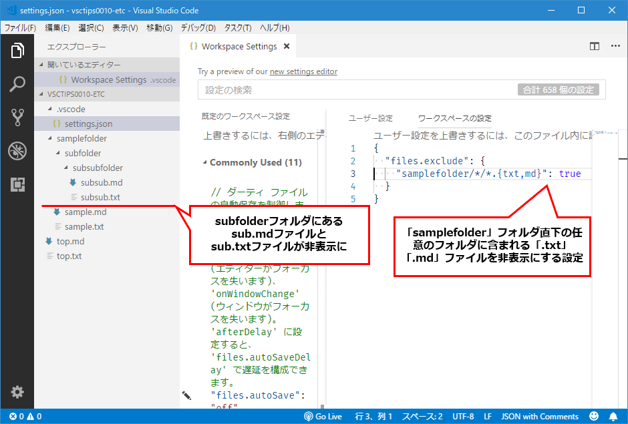Screen dimensions: 628x424
Task: Select Workspace Settings in open editors
Action: pos(107,79)
